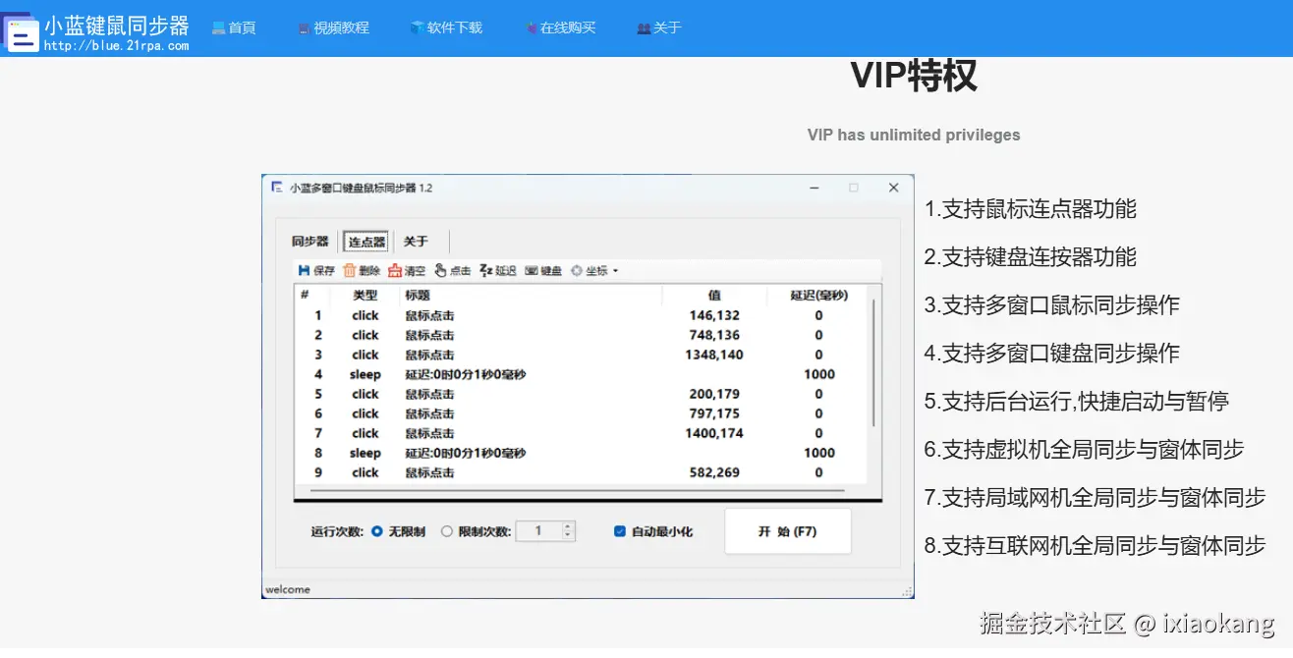Select row 5 with value 200,179
This screenshot has height=658, width=1293.
point(582,394)
